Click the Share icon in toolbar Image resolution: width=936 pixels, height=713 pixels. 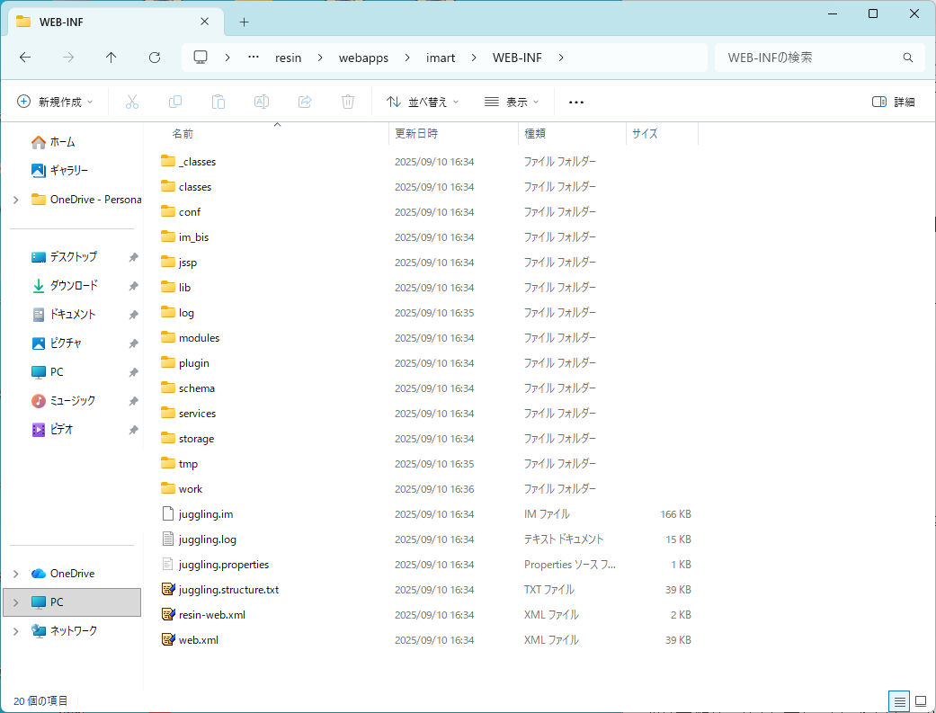(x=305, y=102)
